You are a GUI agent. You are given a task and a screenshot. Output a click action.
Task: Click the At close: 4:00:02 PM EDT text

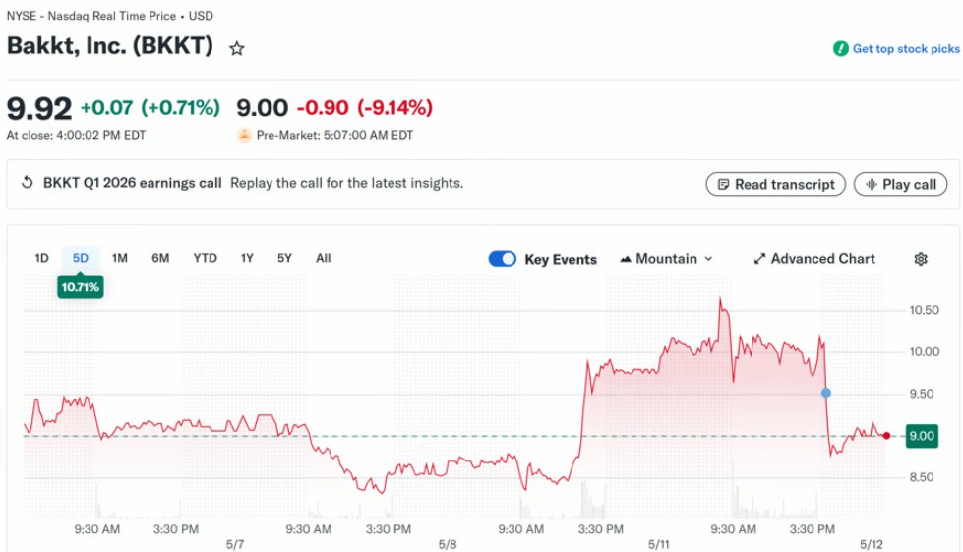[76, 135]
